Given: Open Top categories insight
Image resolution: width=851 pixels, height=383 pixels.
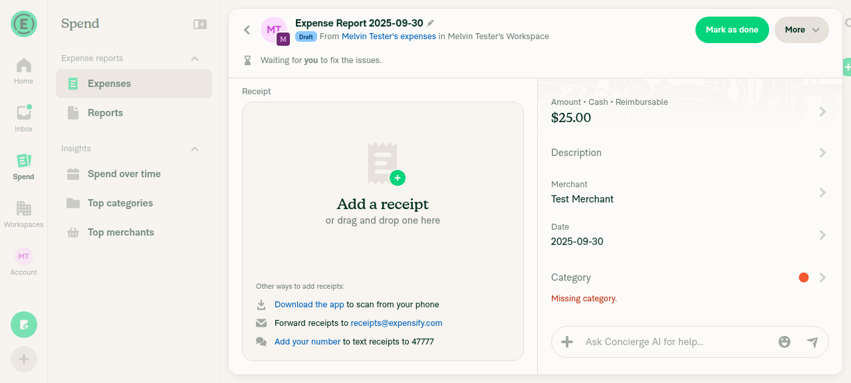Looking at the screenshot, I should pyautogui.click(x=134, y=203).
